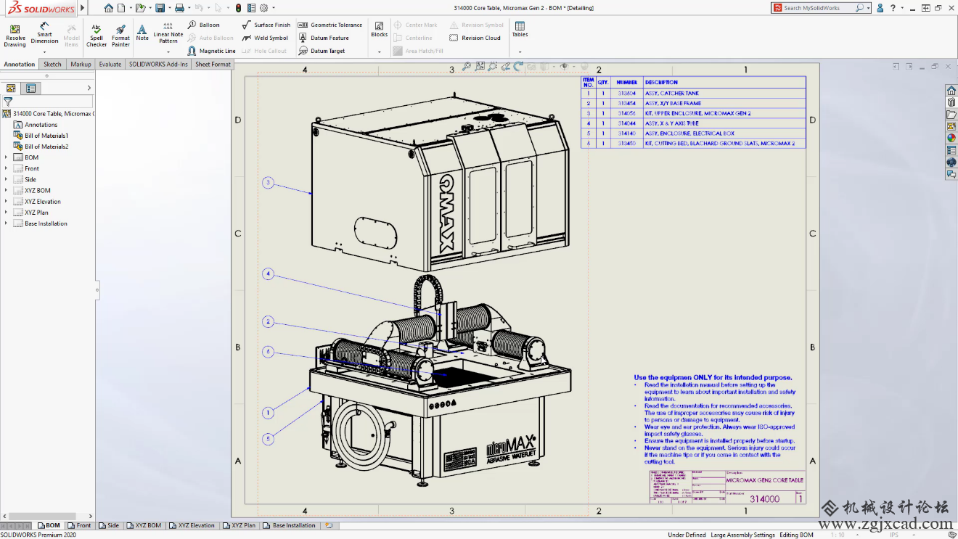Insert a Note annotation
The image size is (958, 539).
tap(142, 33)
